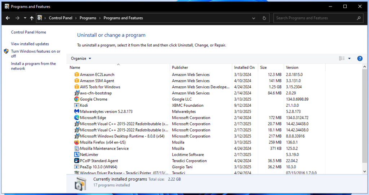Click version 8.0.8.33916 cell
This screenshot has width=369, height=195.
[x=295, y=136]
